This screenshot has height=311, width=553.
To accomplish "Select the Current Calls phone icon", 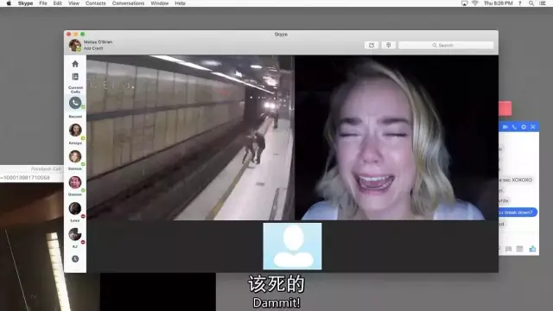I will click(x=75, y=103).
